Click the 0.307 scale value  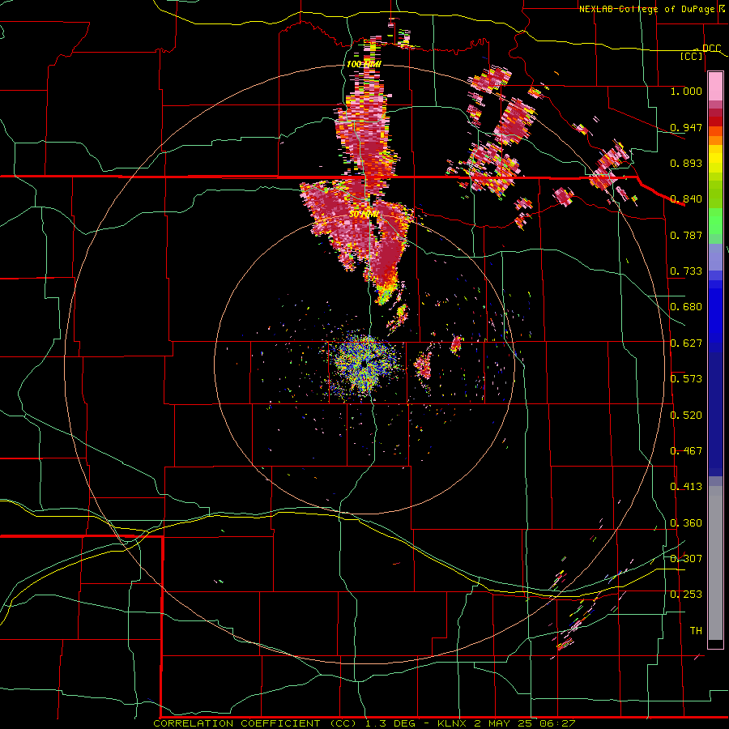click(686, 559)
